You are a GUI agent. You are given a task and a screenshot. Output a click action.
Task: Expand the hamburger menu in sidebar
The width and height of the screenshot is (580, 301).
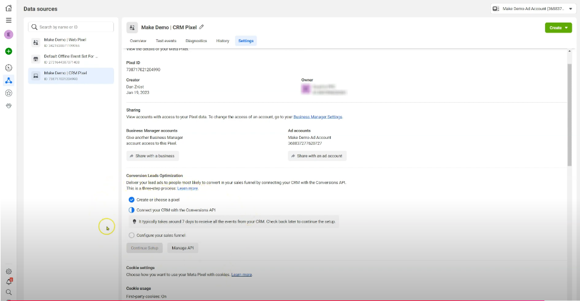coord(8,20)
